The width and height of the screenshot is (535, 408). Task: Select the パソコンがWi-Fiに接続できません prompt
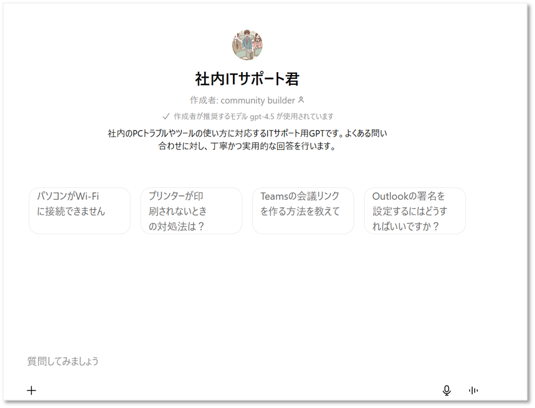click(80, 211)
